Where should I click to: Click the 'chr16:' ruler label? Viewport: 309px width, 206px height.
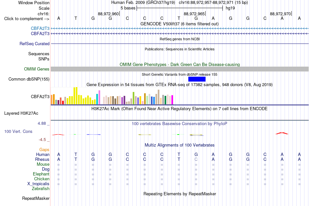click(x=43, y=14)
